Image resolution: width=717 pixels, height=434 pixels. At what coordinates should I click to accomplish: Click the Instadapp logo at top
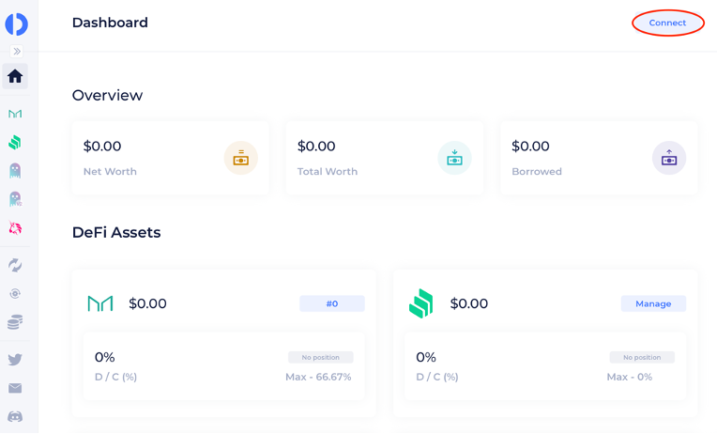tap(17, 23)
